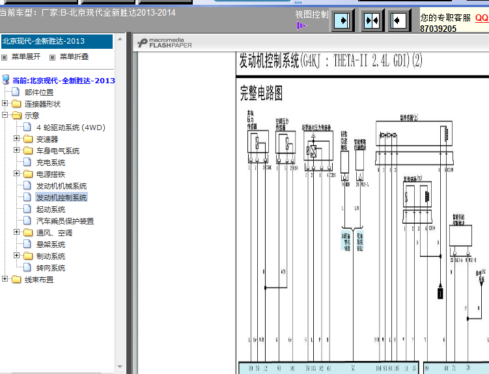Click the sidebar scrollbar up arrow
Image resolution: width=489 pixels, height=374 pixels.
click(x=120, y=39)
